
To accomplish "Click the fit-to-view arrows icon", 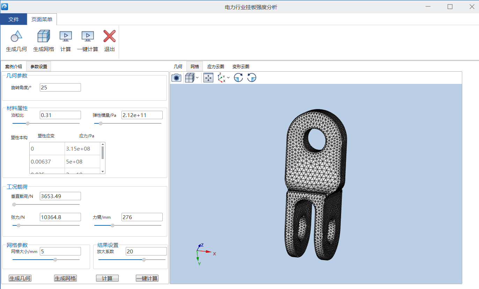I will [x=208, y=78].
